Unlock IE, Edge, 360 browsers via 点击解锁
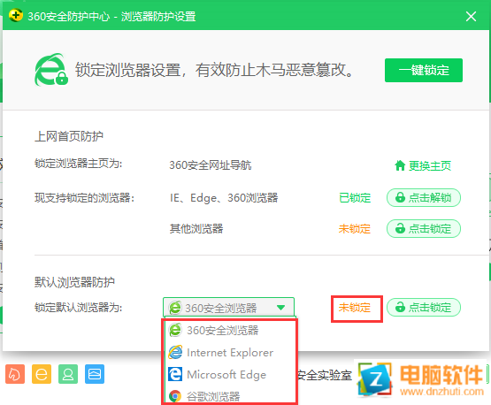The height and width of the screenshot is (405, 491). pos(424,197)
